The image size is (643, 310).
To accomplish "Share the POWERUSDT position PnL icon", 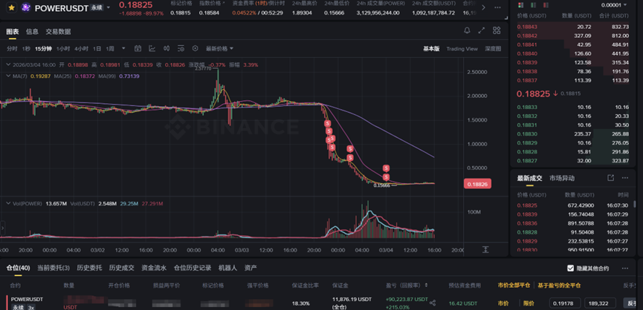I will coord(432,303).
